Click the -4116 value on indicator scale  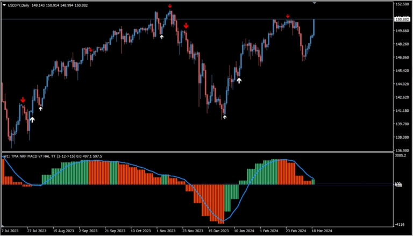coord(400,224)
